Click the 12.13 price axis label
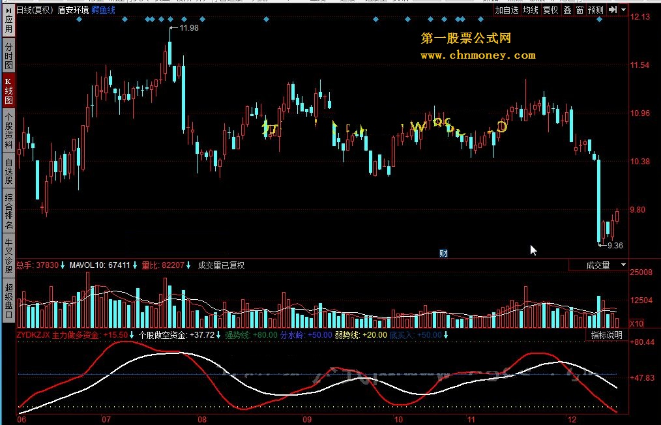The image size is (661, 425). (x=640, y=16)
